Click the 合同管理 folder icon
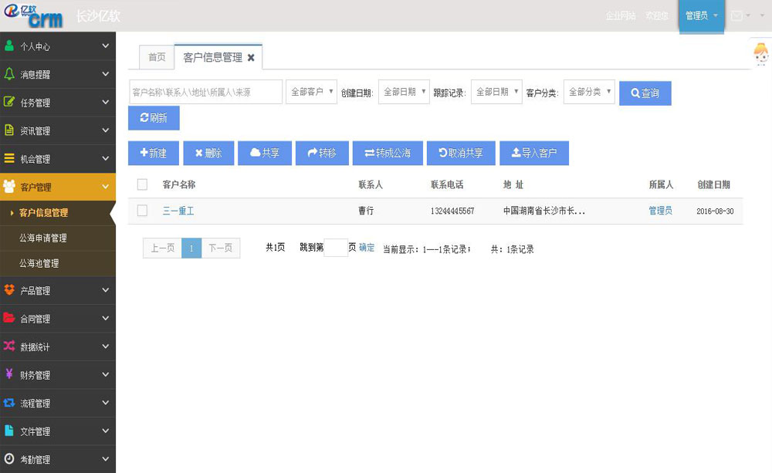This screenshot has height=473, width=772. pos(9,318)
